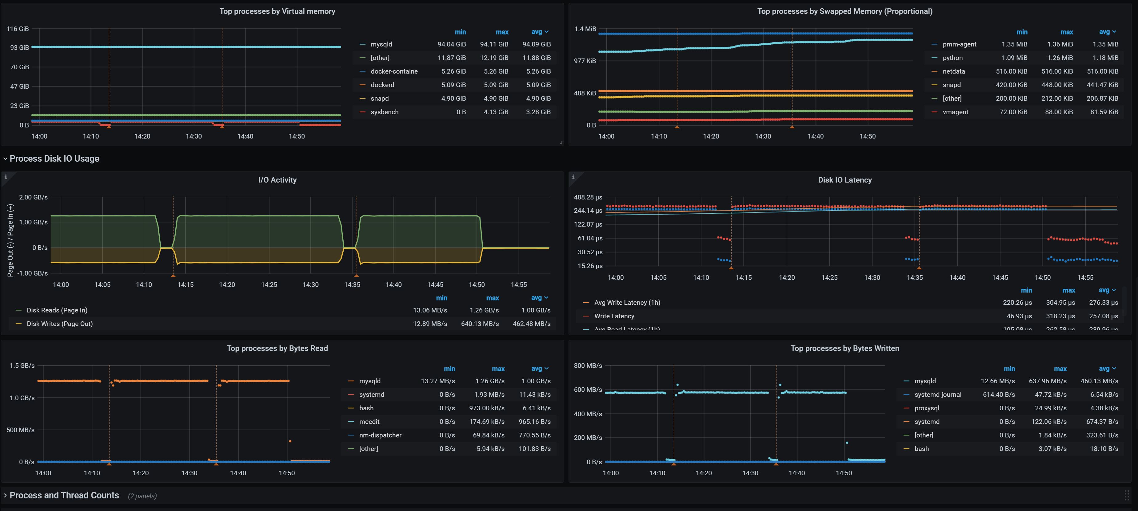Click the Write Latency legend color line
The height and width of the screenshot is (511, 1138).
(586, 316)
